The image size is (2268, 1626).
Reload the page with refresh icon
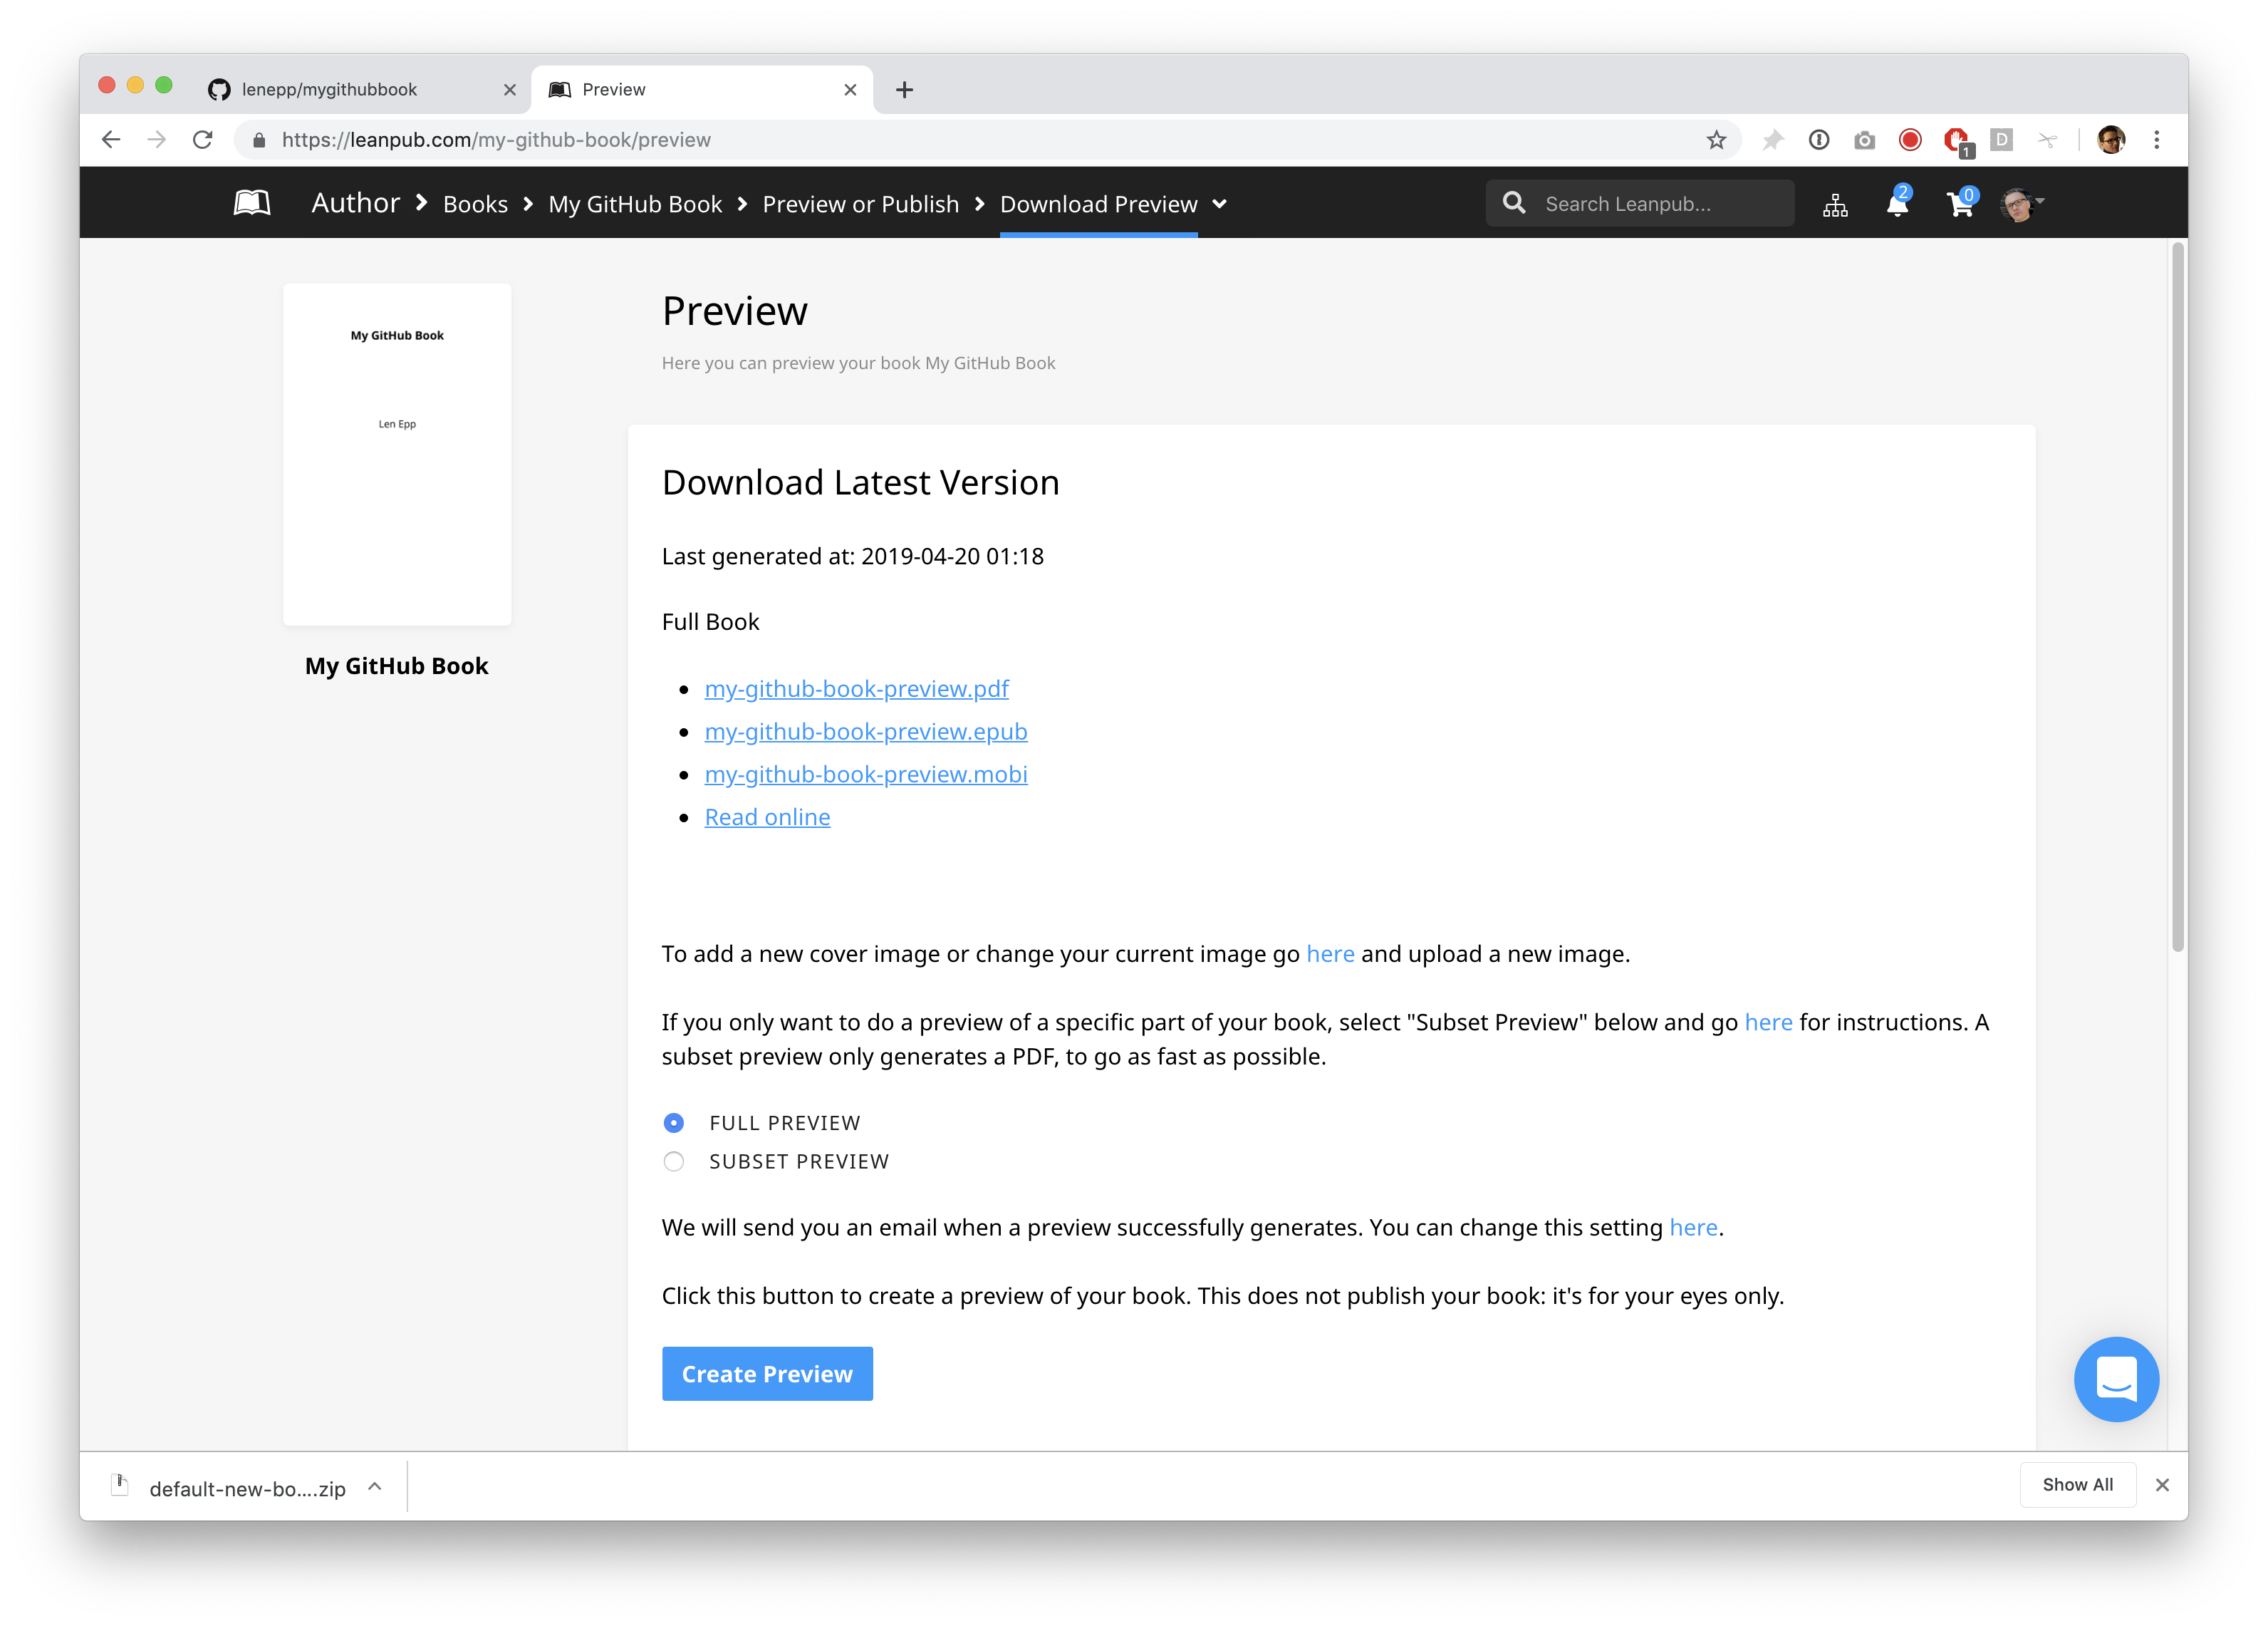click(x=203, y=140)
